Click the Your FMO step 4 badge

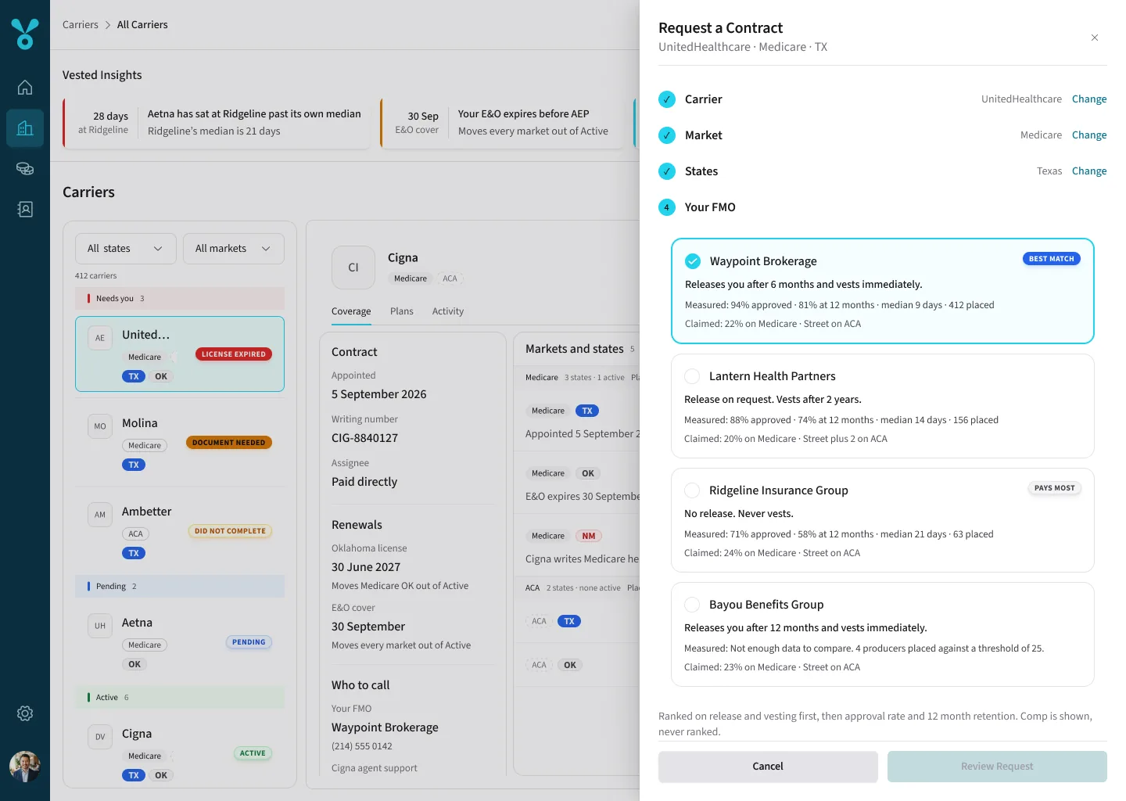click(667, 207)
